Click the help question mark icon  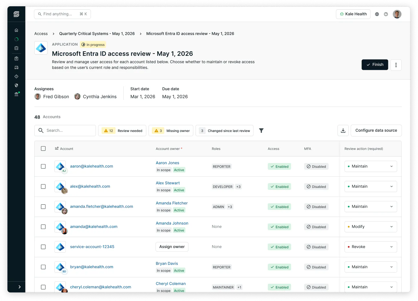386,14
